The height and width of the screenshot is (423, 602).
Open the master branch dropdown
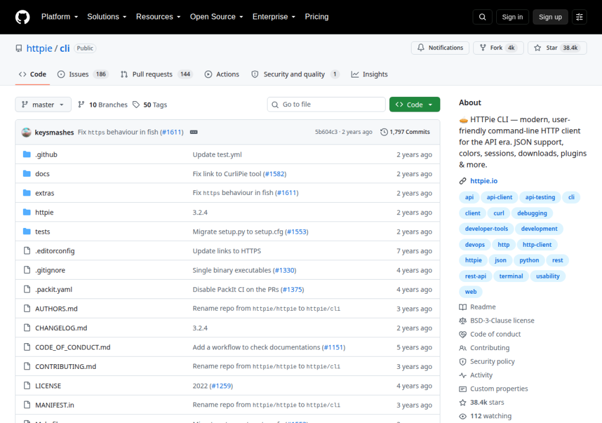(x=43, y=105)
